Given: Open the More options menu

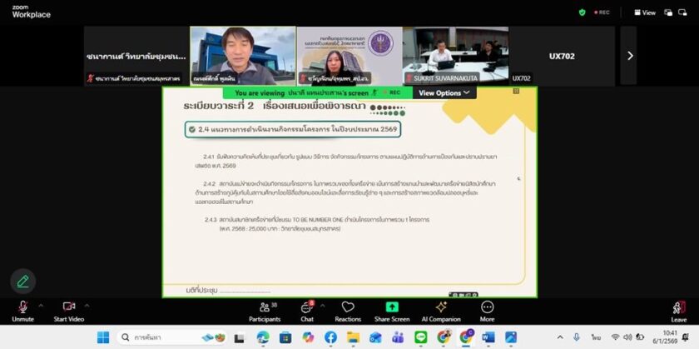Looking at the screenshot, I should pos(487,309).
